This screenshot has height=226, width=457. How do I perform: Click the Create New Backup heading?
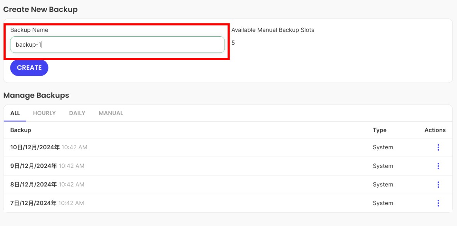coord(40,9)
